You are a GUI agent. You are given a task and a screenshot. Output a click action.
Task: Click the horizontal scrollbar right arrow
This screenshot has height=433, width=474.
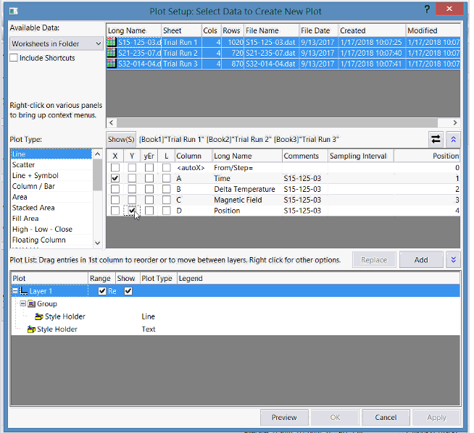click(x=455, y=122)
